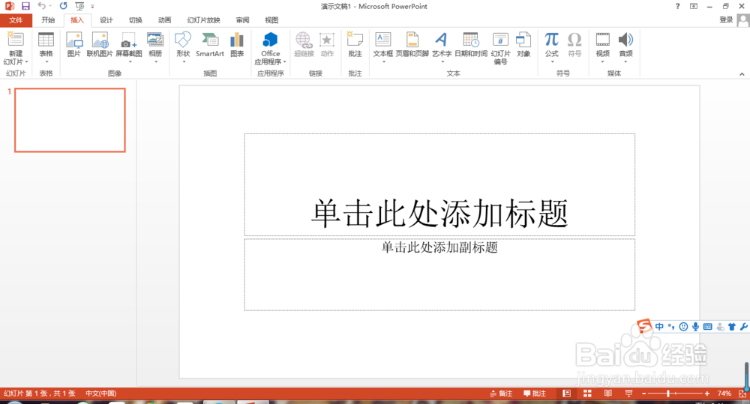The height and width of the screenshot is (404, 750).
Task: Save the presentation from quick access toolbar
Action: tap(25, 6)
